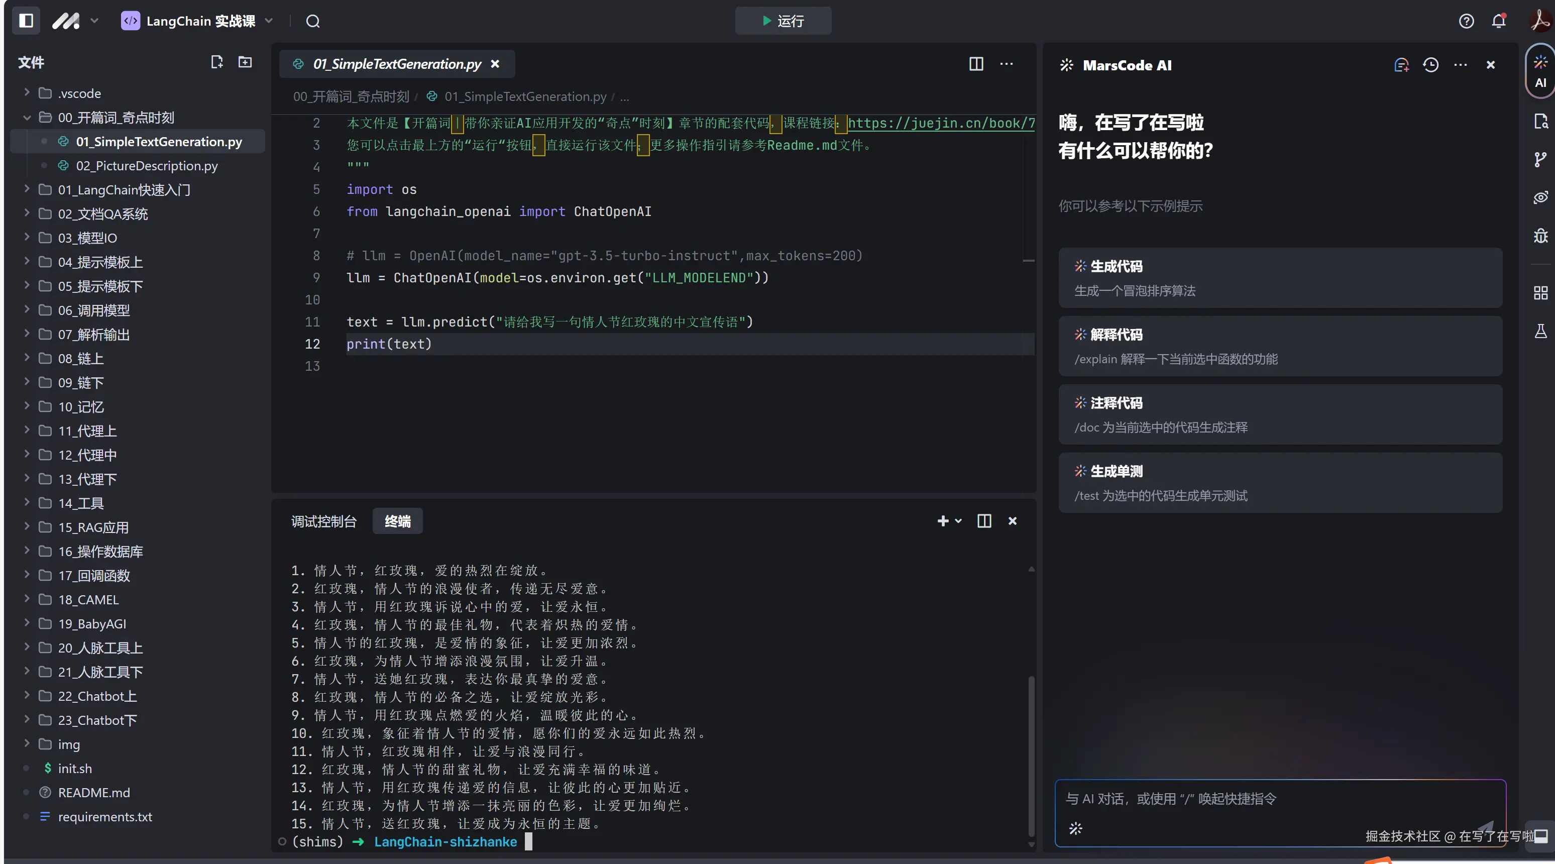Screen dimensions: 1555x864
Task: Open chat history clock icon in MarsCode AI
Action: [1430, 65]
